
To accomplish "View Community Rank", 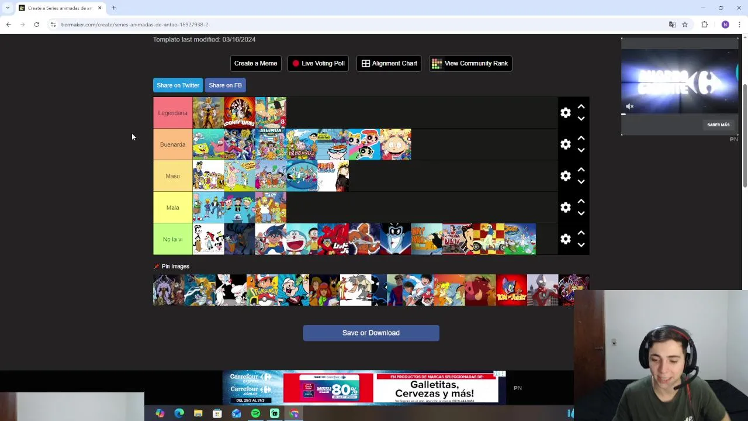I will pos(470,63).
